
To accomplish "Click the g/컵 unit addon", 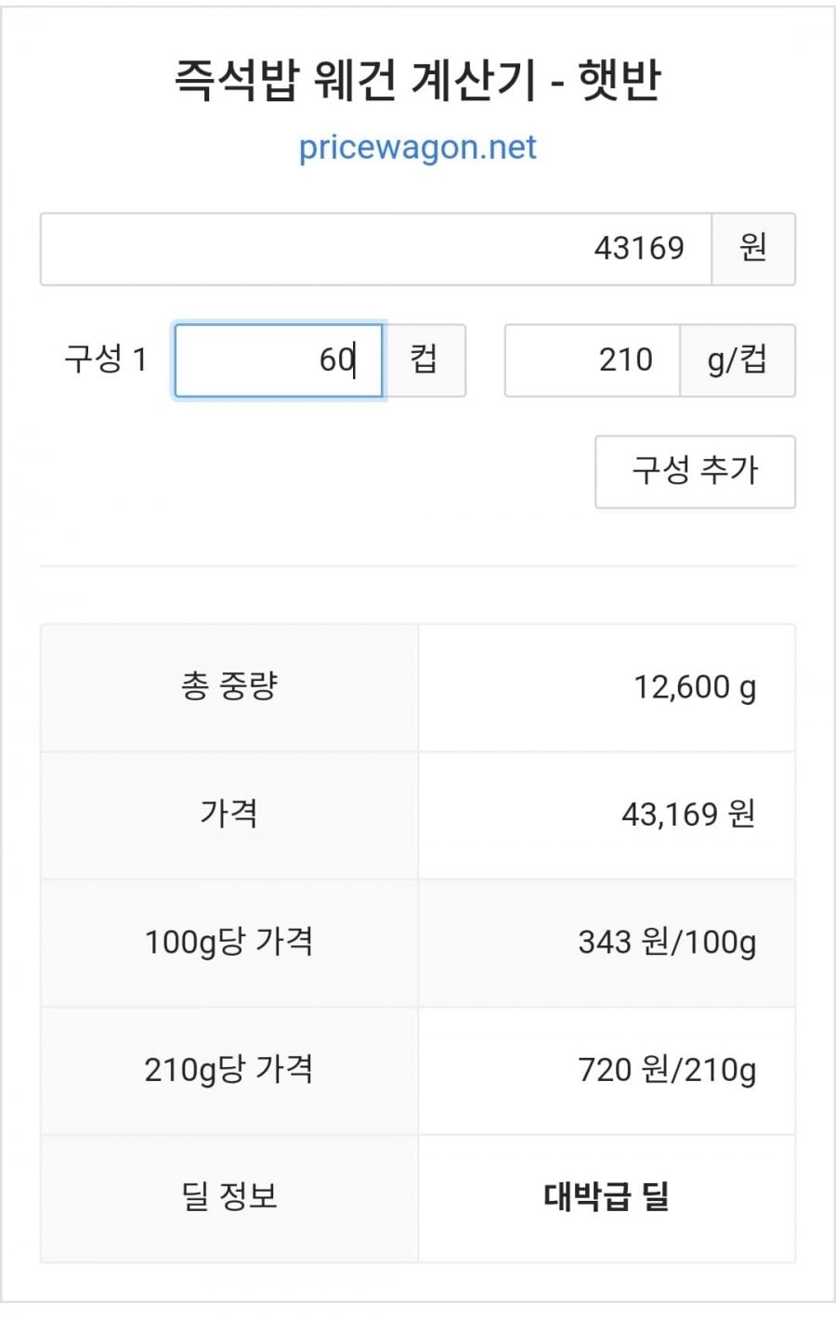I will point(738,360).
